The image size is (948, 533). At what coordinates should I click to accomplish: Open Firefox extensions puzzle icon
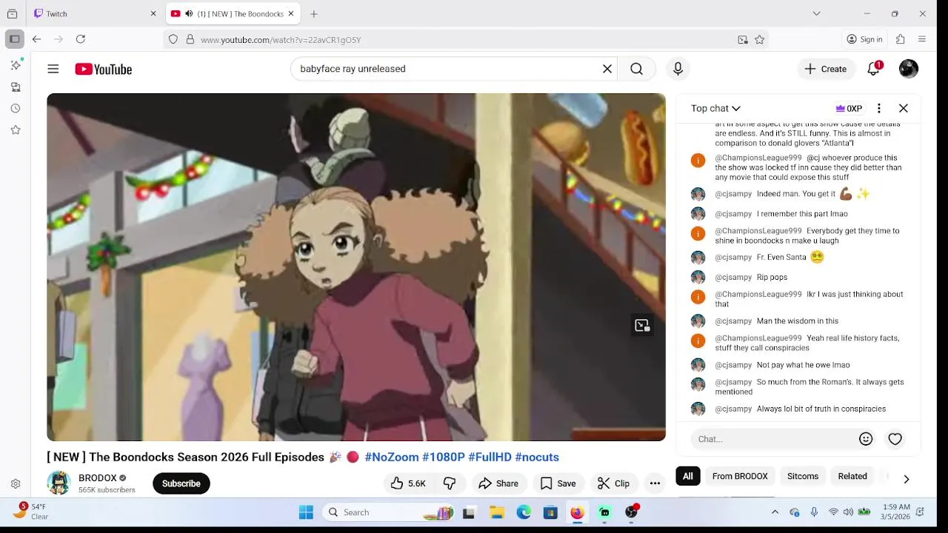[x=901, y=39]
